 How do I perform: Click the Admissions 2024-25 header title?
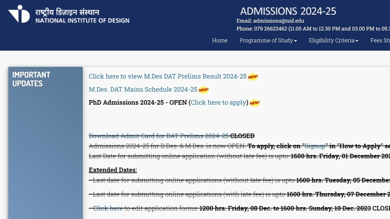coord(288,11)
